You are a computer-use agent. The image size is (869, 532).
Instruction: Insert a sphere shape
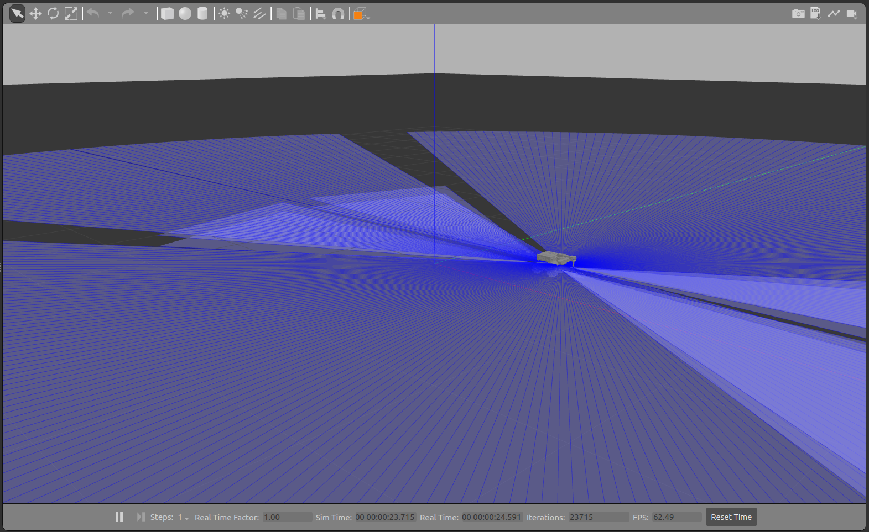click(185, 14)
